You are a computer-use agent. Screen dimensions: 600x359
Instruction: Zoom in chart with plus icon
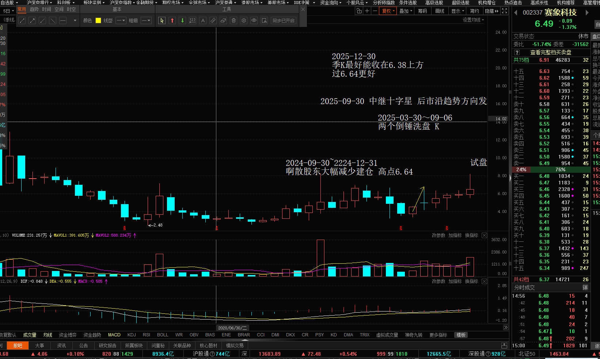367,11
